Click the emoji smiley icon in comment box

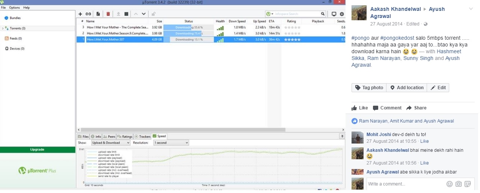coord(450,184)
